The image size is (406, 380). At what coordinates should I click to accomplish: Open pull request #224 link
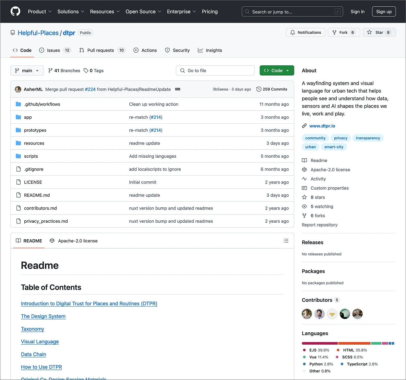pyautogui.click(x=90, y=89)
